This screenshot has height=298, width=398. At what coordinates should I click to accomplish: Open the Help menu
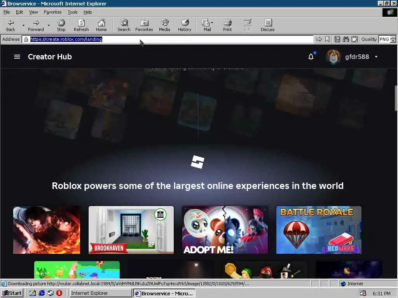(87, 12)
